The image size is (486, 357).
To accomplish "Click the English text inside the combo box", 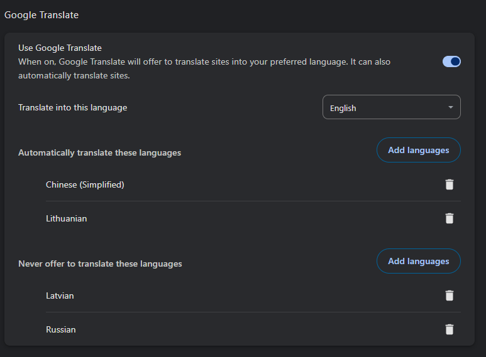I will pos(343,109).
